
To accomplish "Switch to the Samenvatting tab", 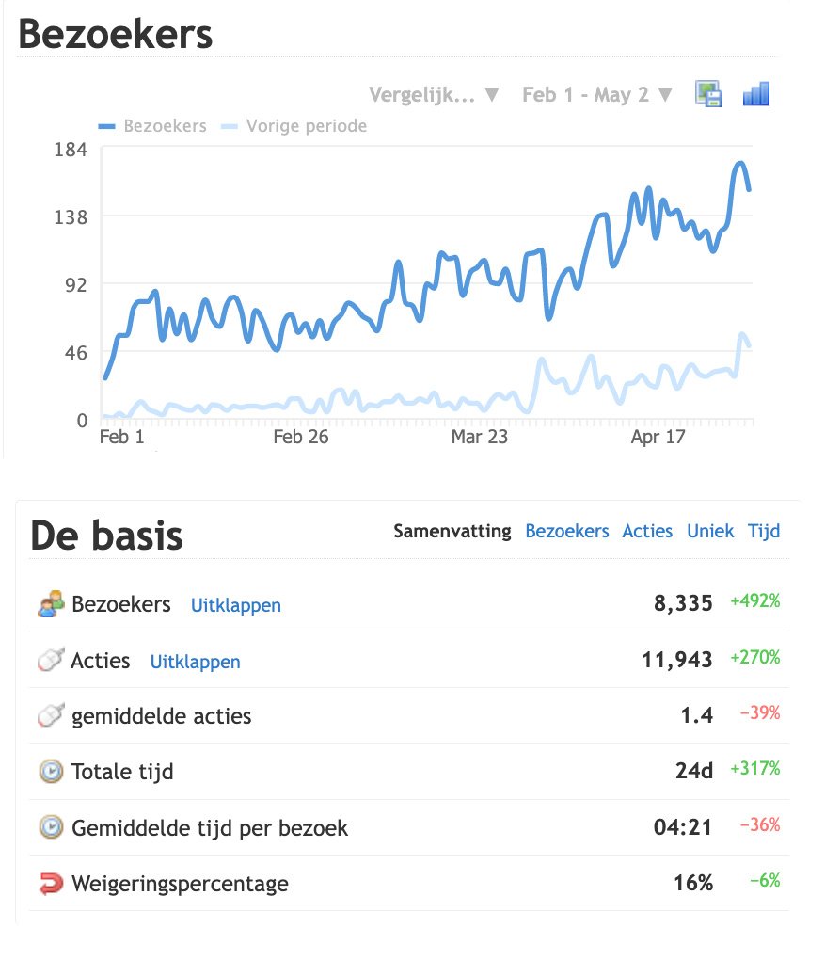I will pos(452,532).
